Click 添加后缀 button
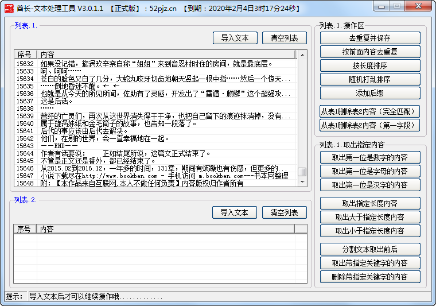This screenshot has width=436, height=306. click(x=370, y=93)
